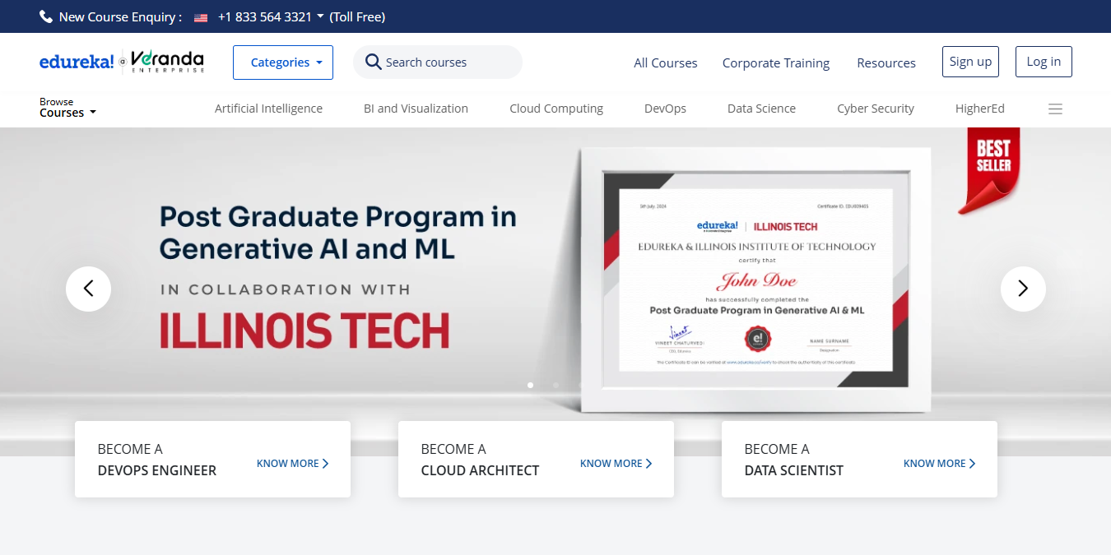The height and width of the screenshot is (555, 1111).
Task: Click the US flag icon
Action: pos(201,17)
